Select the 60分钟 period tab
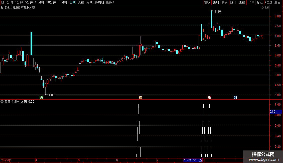Viewport: 283px width, 163px height. pyautogui.click(x=62, y=2)
